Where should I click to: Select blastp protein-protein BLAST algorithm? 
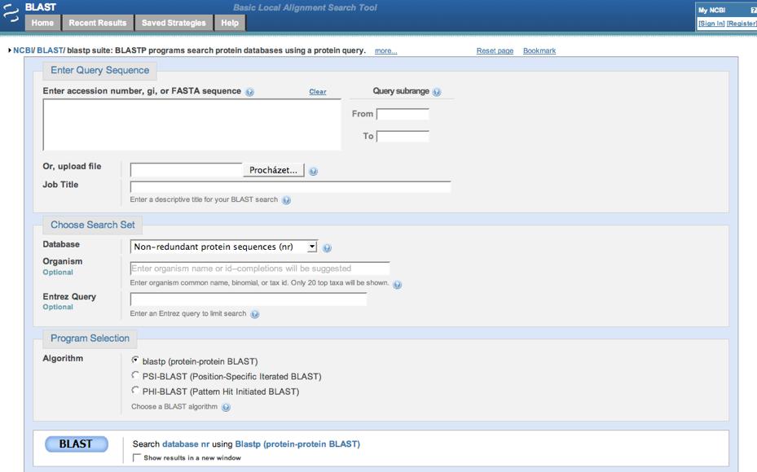135,361
